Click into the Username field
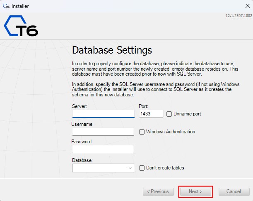Image resolution: width=253 pixels, height=201 pixels. coord(103,132)
